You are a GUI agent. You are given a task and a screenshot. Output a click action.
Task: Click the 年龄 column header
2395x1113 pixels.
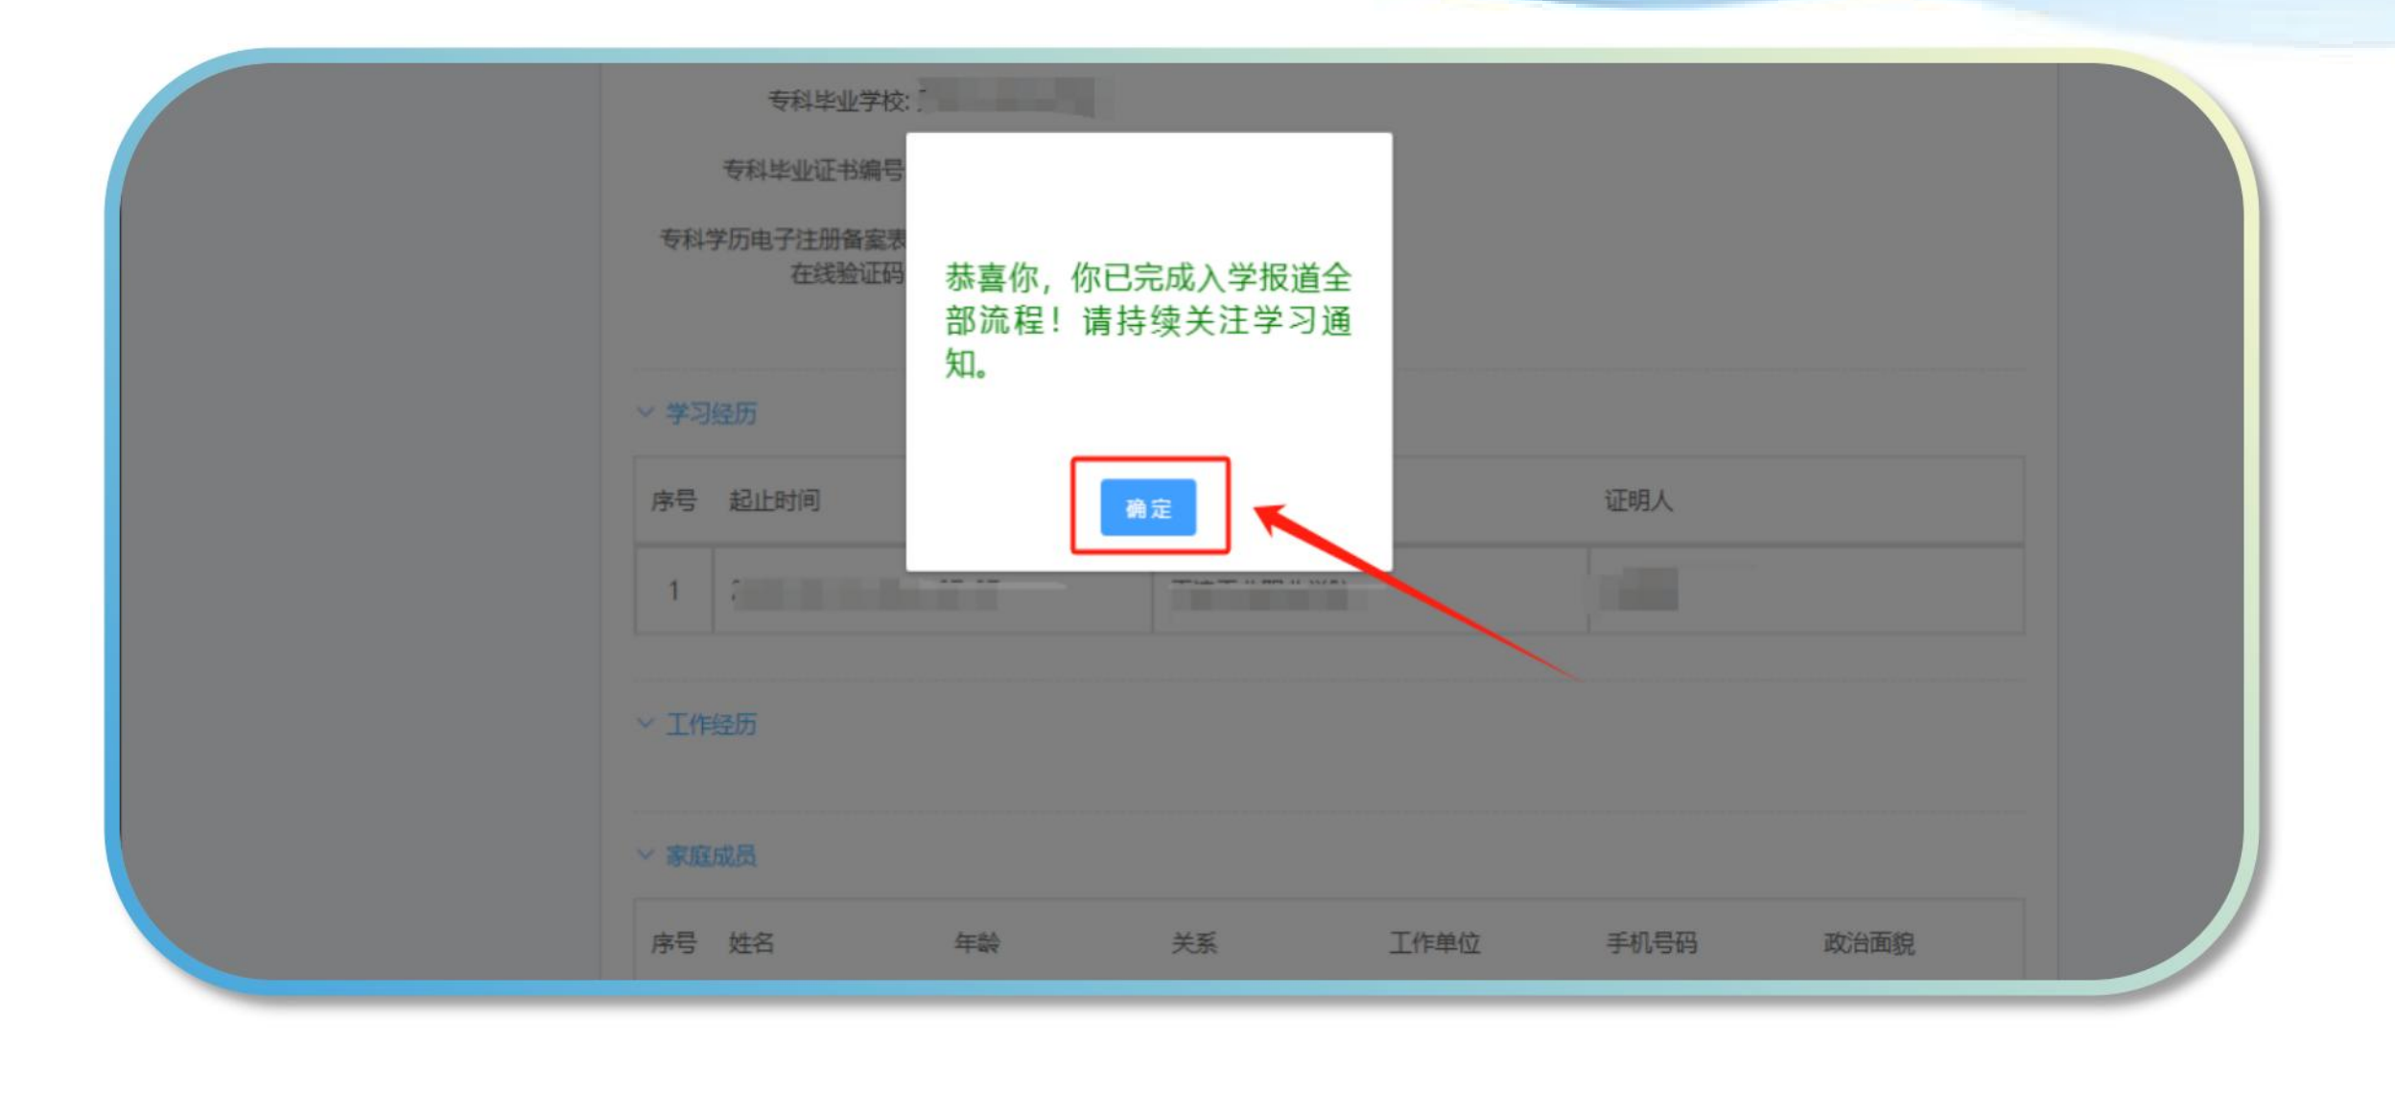tap(976, 943)
